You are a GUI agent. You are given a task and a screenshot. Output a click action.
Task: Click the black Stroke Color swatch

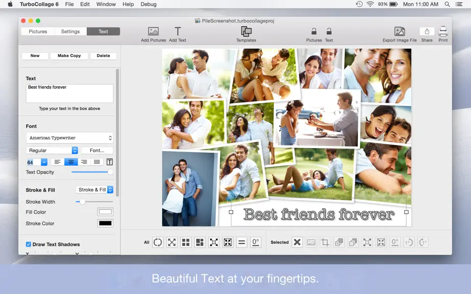point(105,223)
